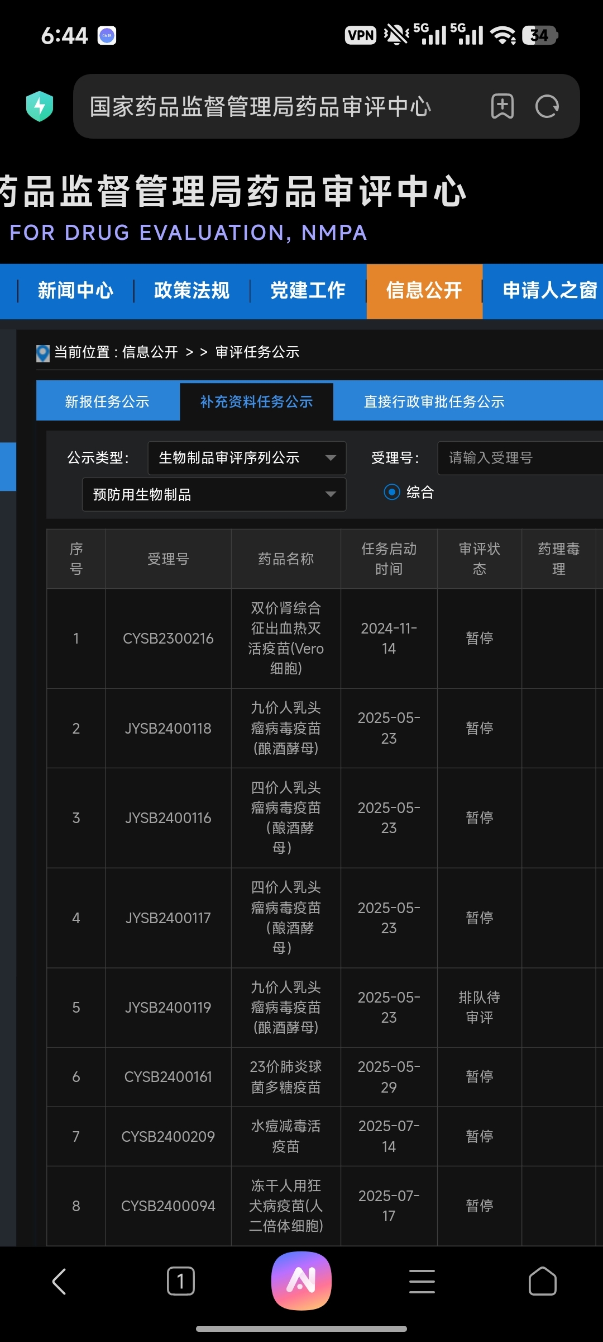Click drug name 冻干人用狂犬病疫苗(人二倍体细胞)
Screen dimensions: 603x1342
pos(286,1206)
